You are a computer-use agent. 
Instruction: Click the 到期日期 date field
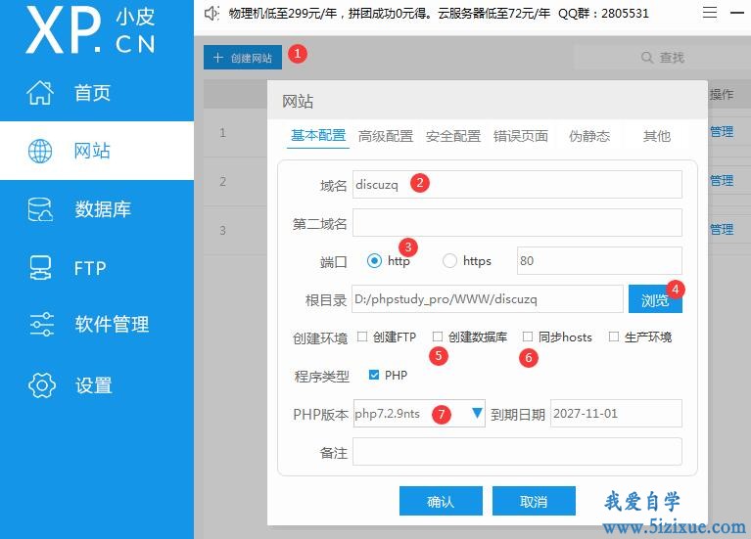tap(616, 413)
